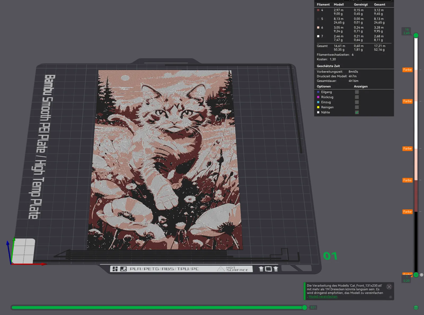Enable the Rückzug display checkbox
424x315 pixels.
[x=357, y=97]
